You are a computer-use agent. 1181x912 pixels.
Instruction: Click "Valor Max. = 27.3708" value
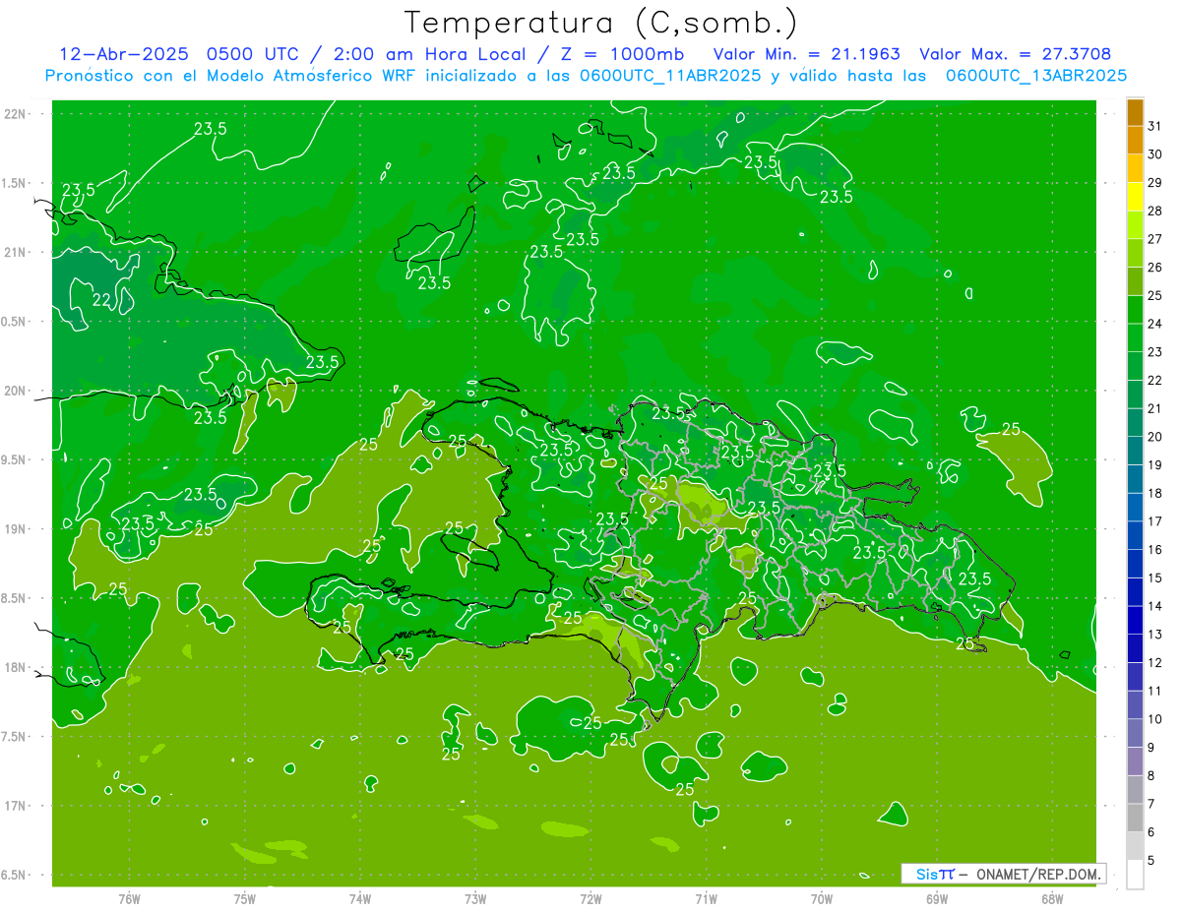pos(1015,54)
